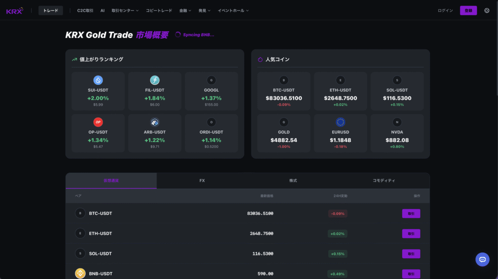498x279 pixels.
Task: Click the BTC-USDT row icon in table
Action: click(x=80, y=213)
